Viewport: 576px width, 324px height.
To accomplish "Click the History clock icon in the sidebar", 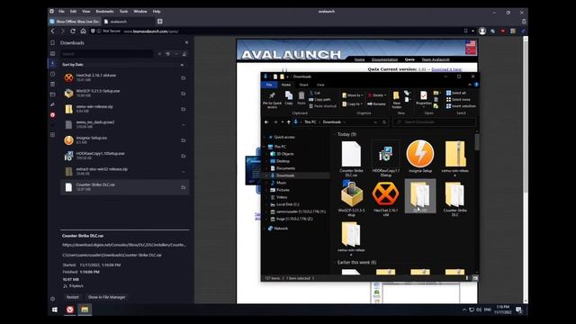I will (x=52, y=74).
